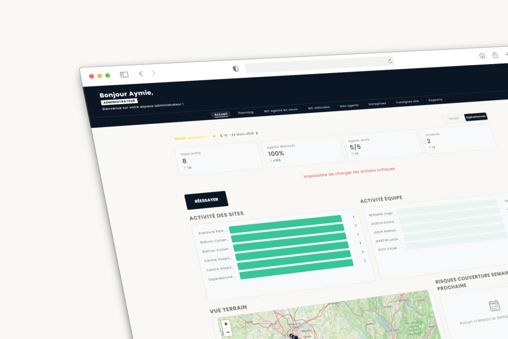Click the yellow status dot beside the Attention score
Image resolution: width=508 pixels, height=339 pixels.
pos(214,136)
